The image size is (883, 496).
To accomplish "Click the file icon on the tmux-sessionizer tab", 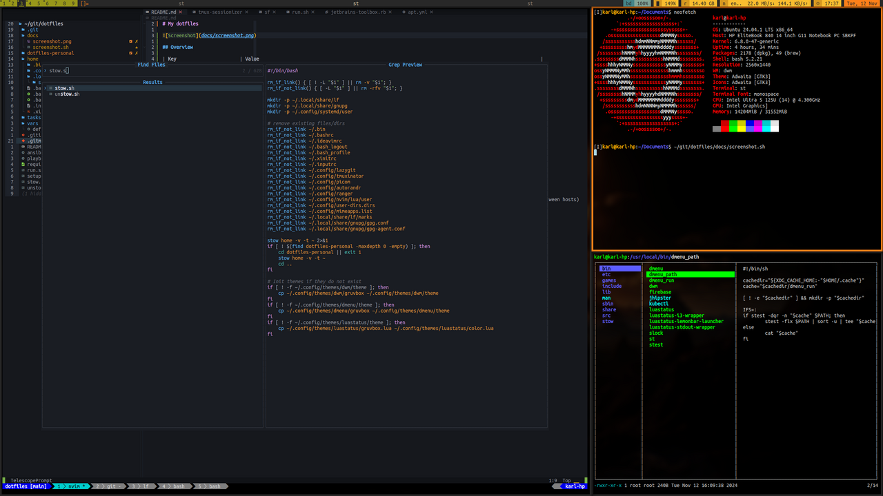I will coord(194,12).
